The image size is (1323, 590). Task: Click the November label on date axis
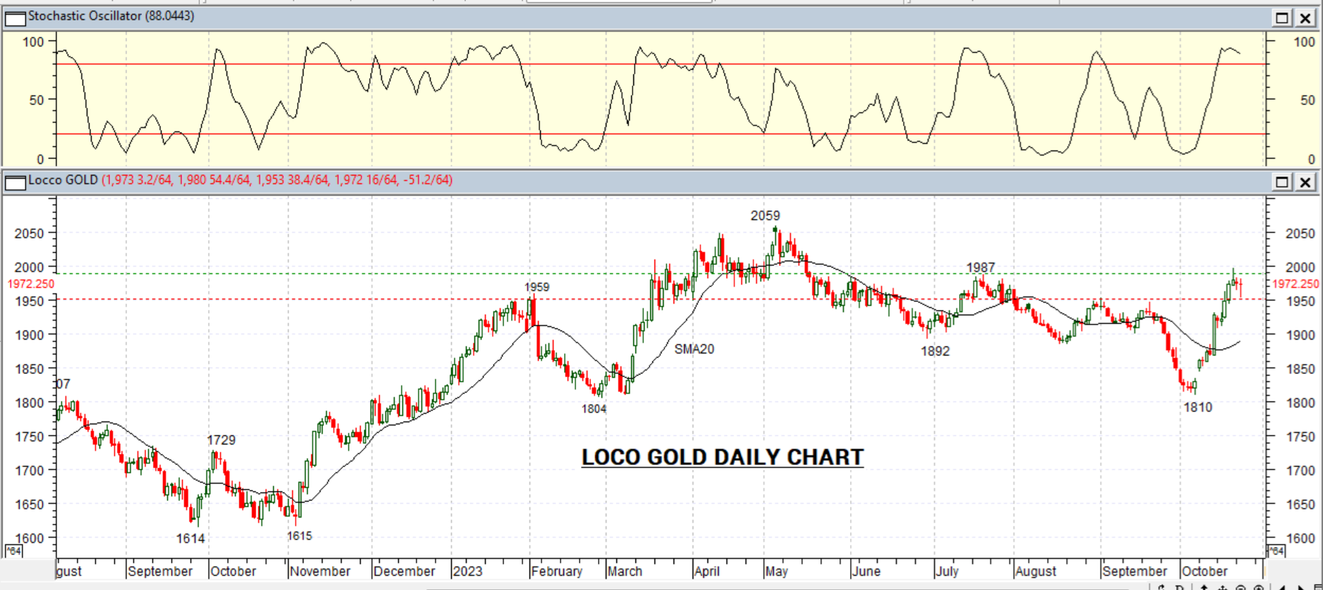click(x=320, y=571)
